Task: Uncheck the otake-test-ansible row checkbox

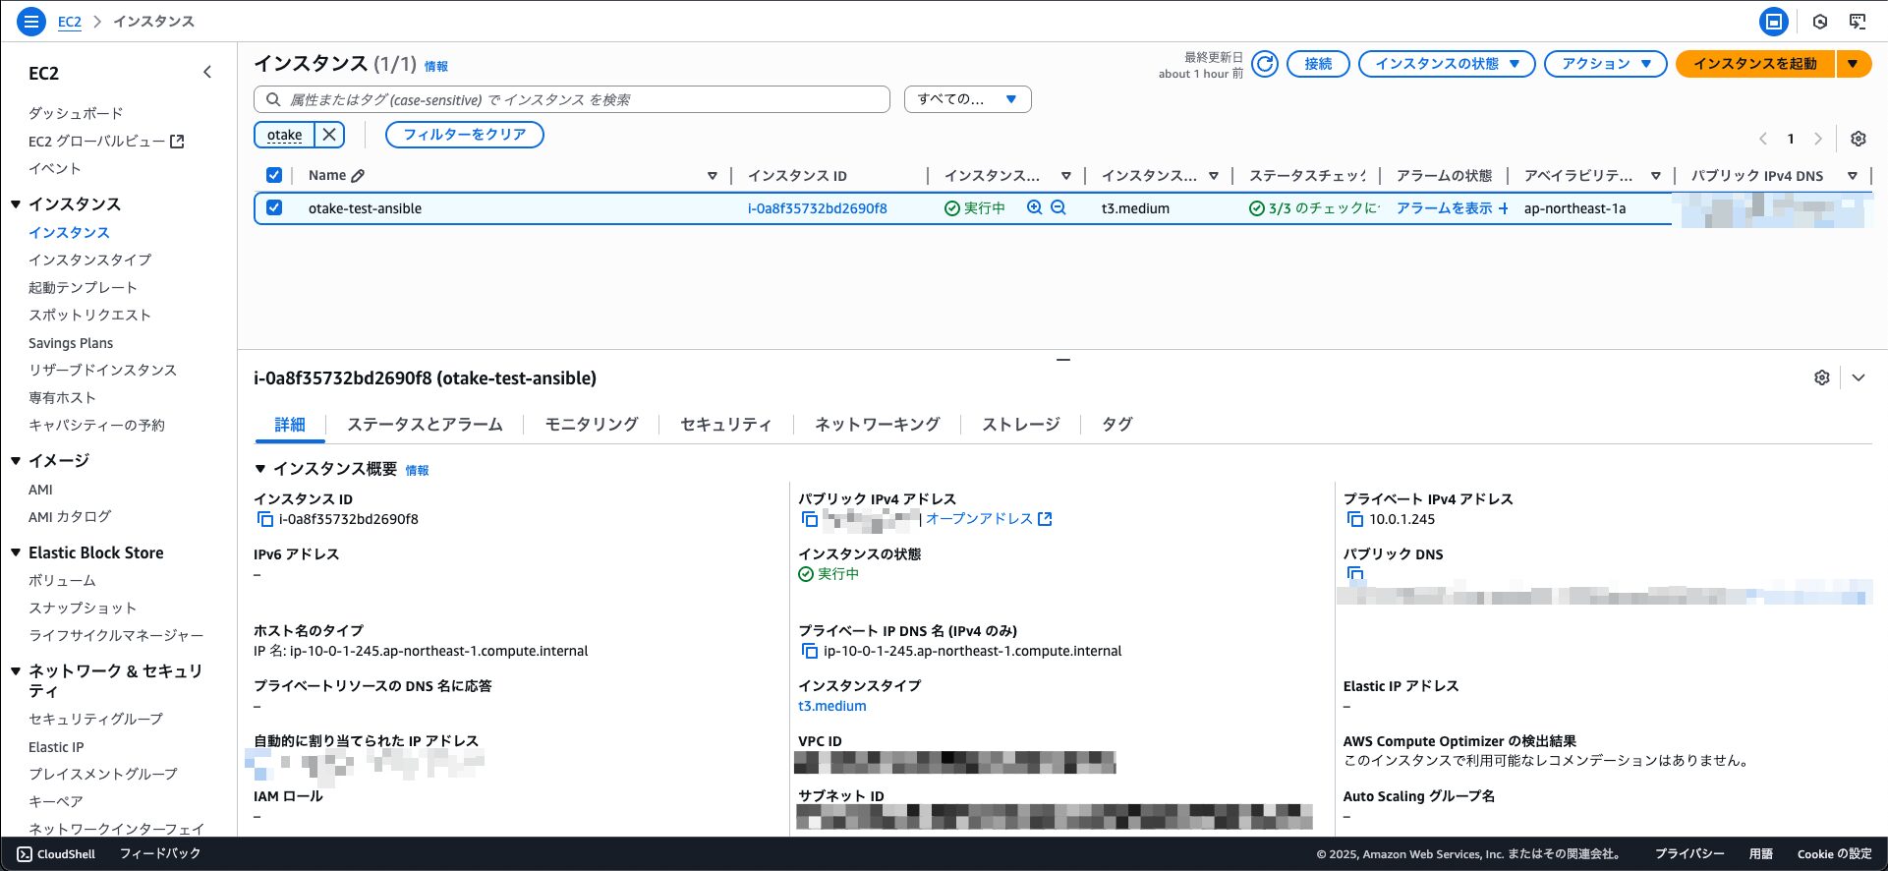Action: pyautogui.click(x=274, y=207)
